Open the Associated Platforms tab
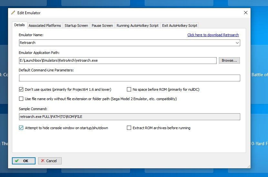 coord(45,26)
